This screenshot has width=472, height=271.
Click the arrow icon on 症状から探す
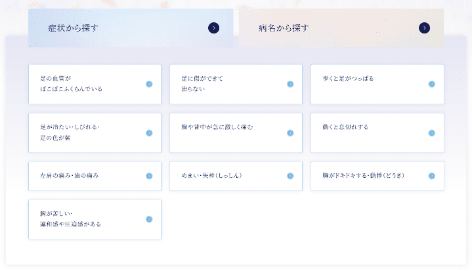pos(213,28)
